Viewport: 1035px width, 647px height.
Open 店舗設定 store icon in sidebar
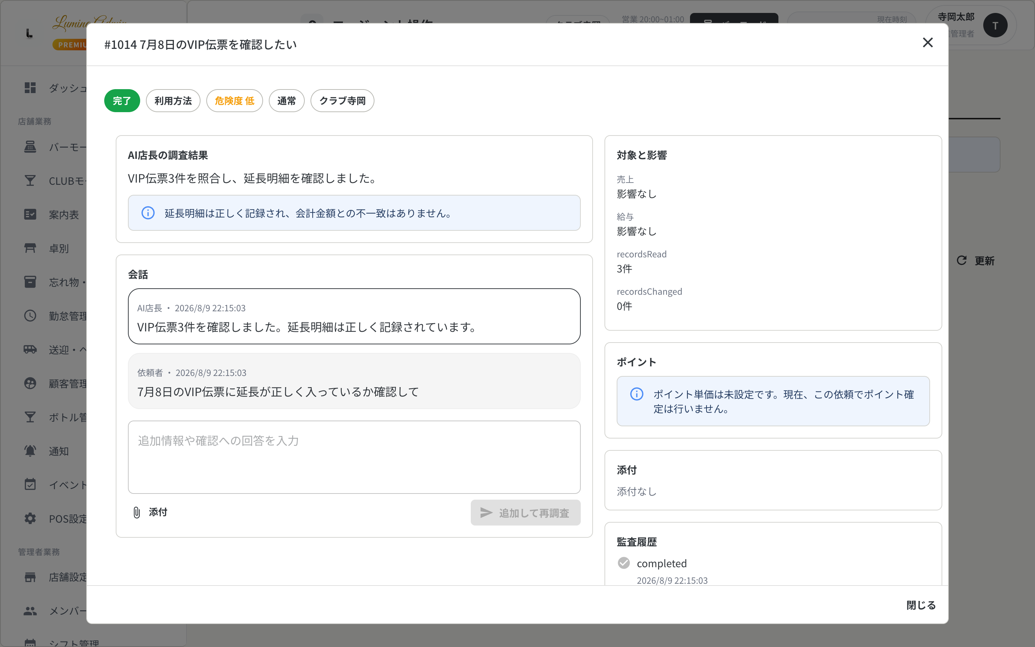coord(30,577)
